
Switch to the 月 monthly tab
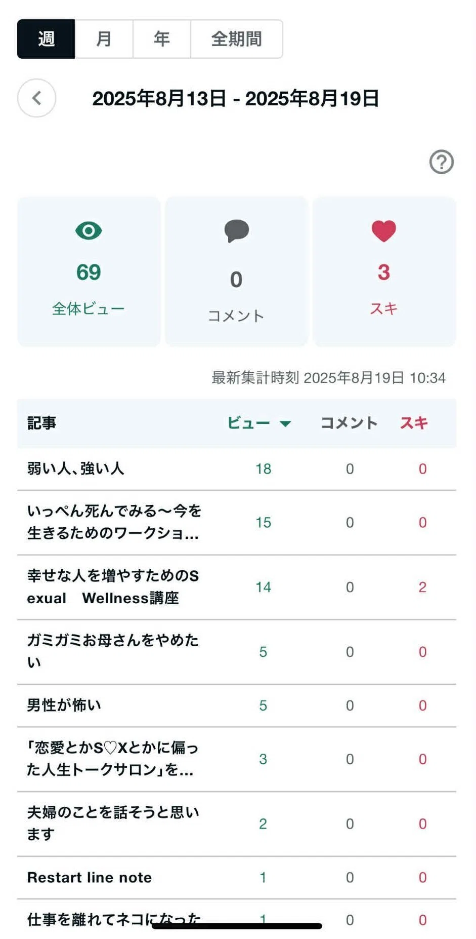click(x=104, y=39)
